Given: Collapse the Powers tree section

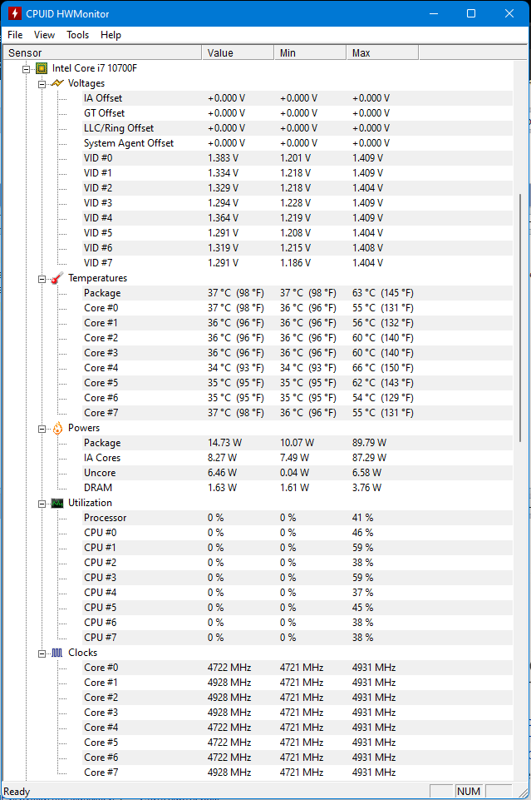Looking at the screenshot, I should [42, 428].
